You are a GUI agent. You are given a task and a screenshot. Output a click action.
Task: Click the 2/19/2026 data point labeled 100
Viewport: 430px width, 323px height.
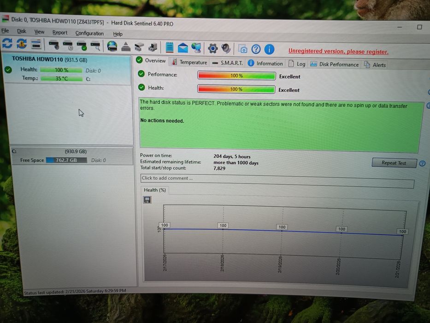(282, 227)
